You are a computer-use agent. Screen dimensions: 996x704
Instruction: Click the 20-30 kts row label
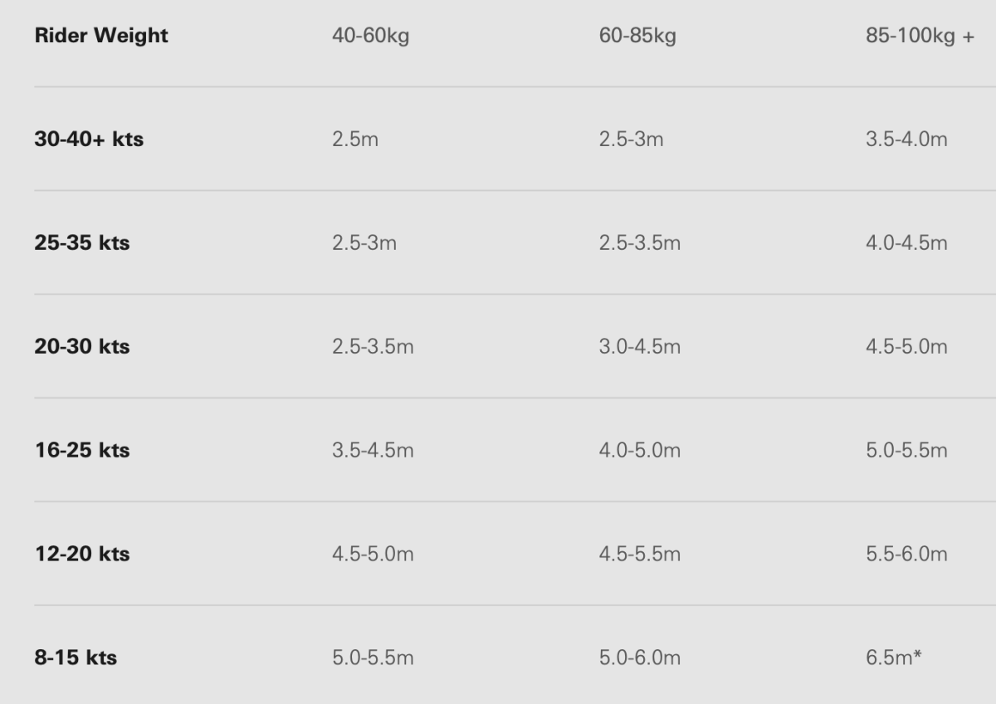point(82,347)
